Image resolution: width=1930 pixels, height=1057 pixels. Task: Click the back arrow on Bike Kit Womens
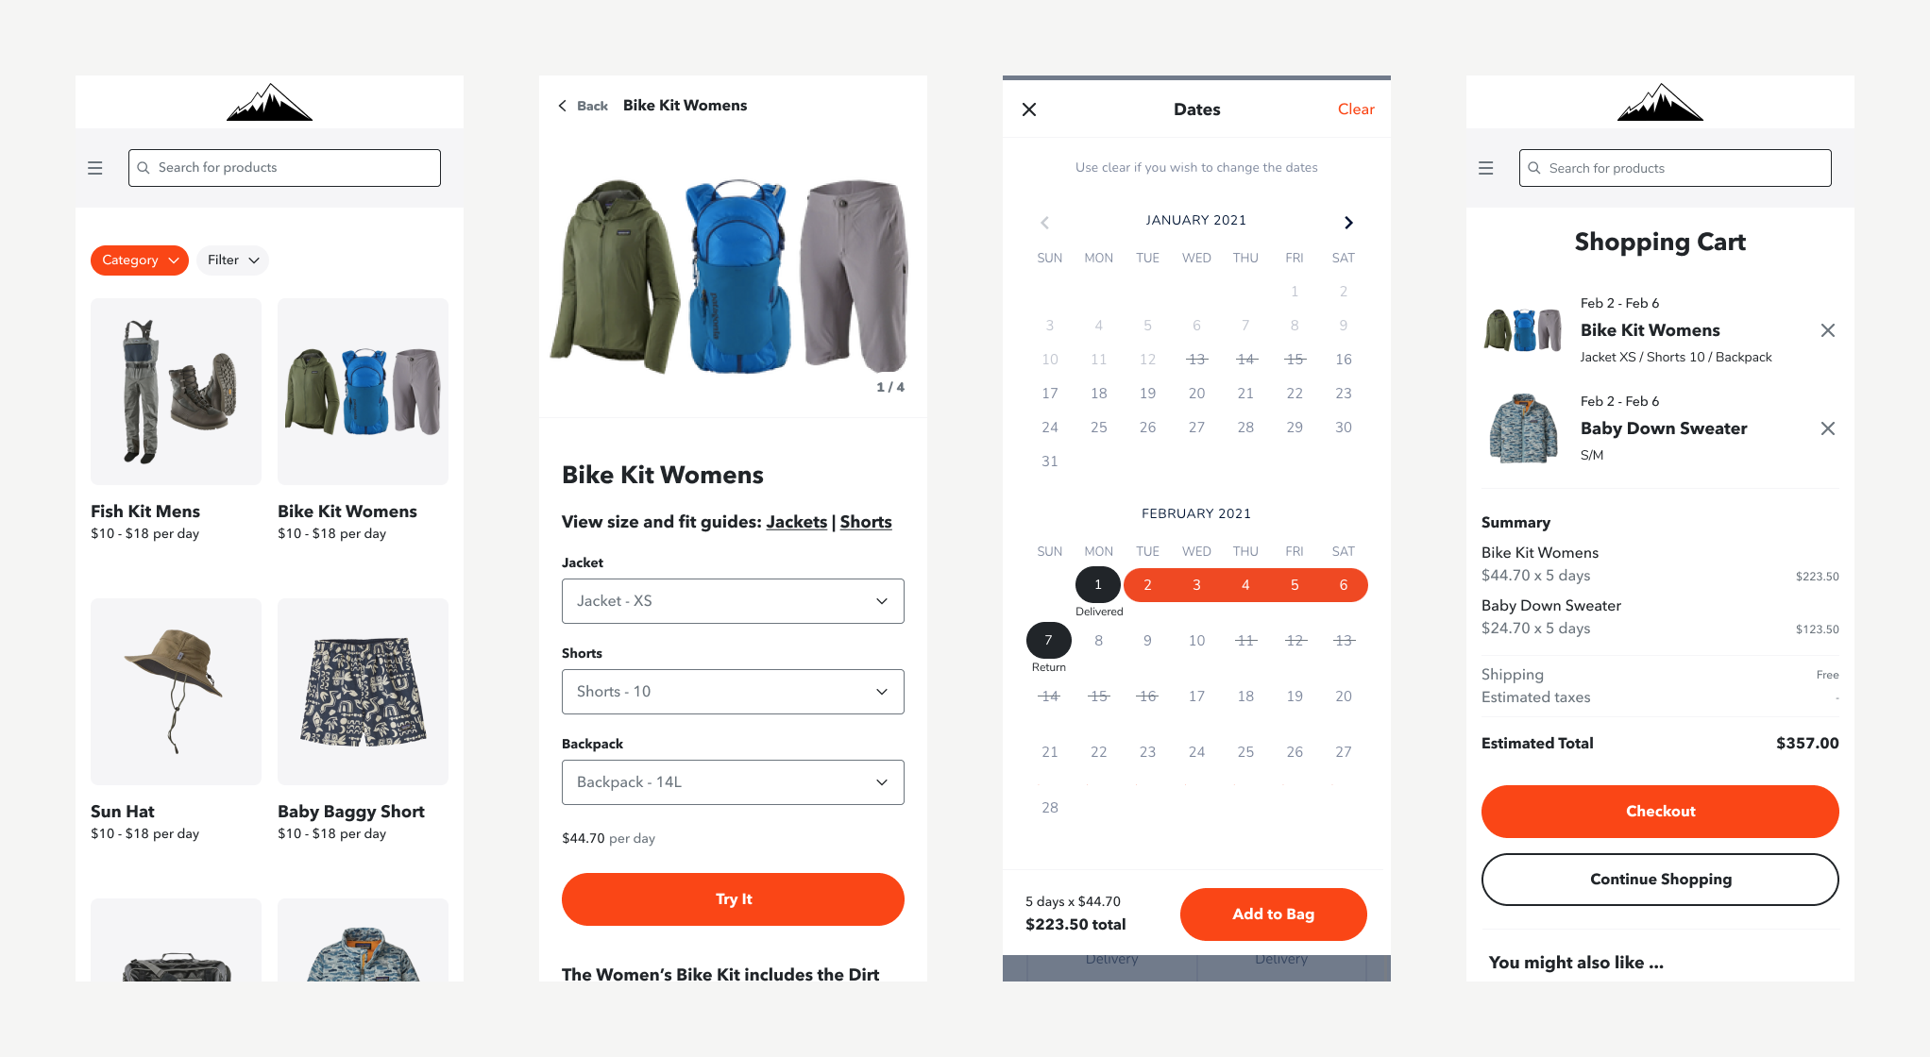click(559, 106)
